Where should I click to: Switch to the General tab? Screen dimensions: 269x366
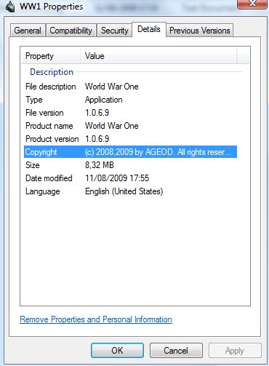(28, 31)
